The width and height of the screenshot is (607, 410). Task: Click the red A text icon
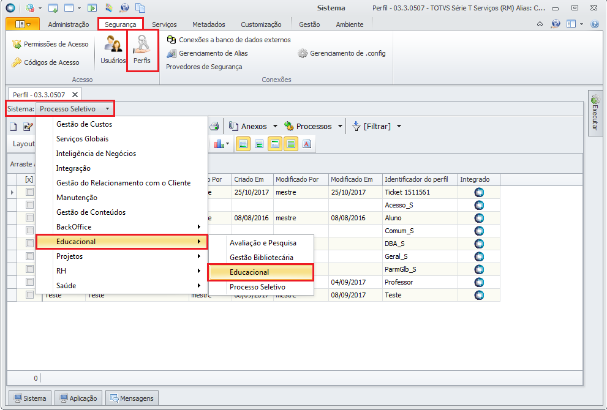pos(307,144)
